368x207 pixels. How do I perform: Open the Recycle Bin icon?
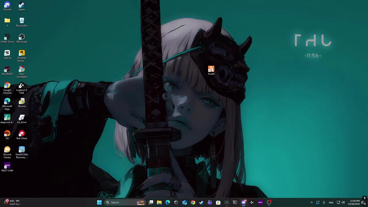pyautogui.click(x=22, y=22)
